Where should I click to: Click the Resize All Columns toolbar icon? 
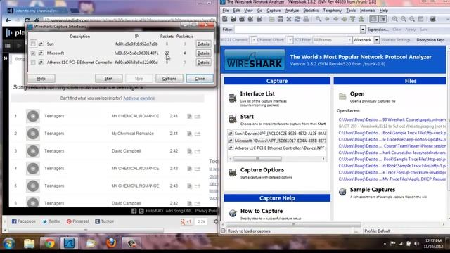(420, 19)
